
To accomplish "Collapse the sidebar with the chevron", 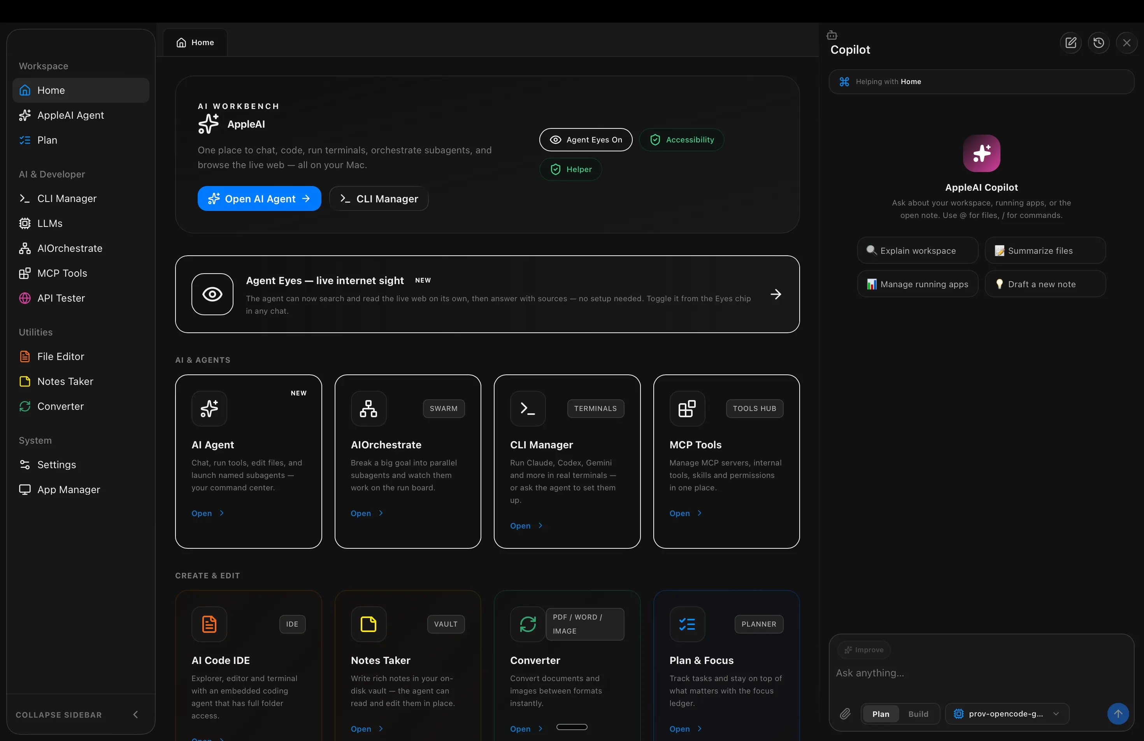I will point(135,715).
